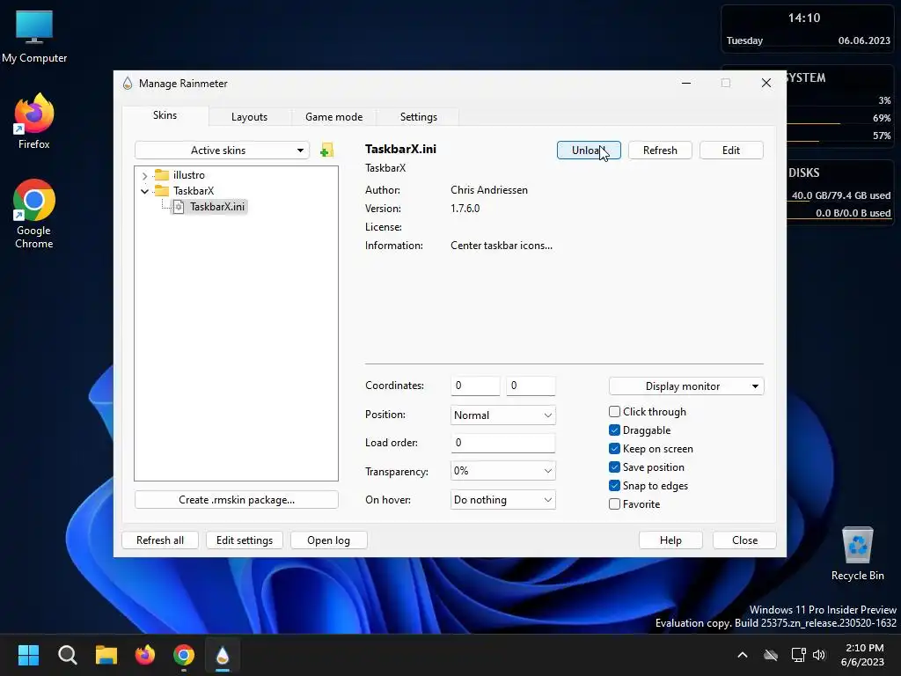The image size is (901, 676).
Task: Open the Recycle Bin on desktop
Action: point(857,554)
